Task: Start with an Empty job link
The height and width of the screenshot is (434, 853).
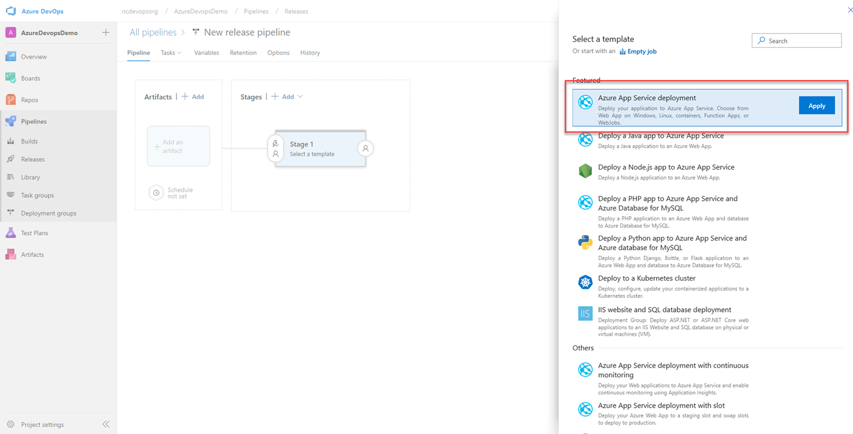Action: 638,51
